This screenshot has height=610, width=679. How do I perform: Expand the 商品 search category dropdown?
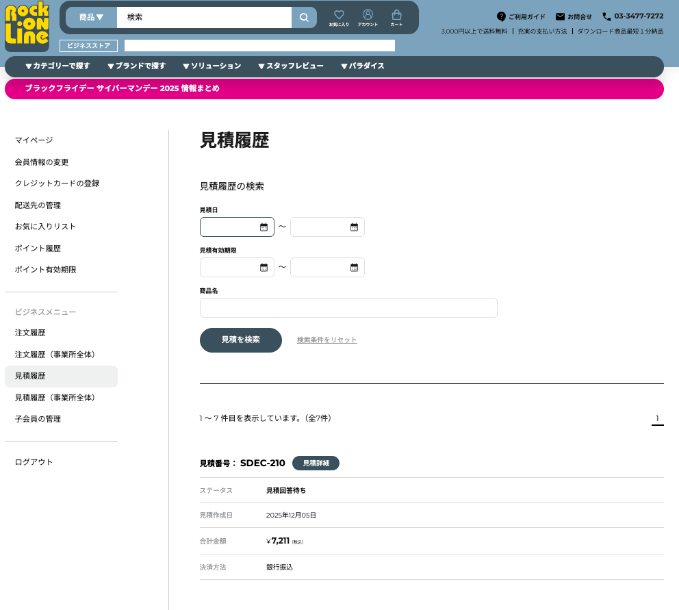[x=91, y=17]
